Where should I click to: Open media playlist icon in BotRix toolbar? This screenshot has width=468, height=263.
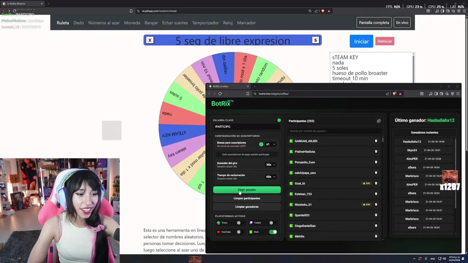click(x=430, y=94)
